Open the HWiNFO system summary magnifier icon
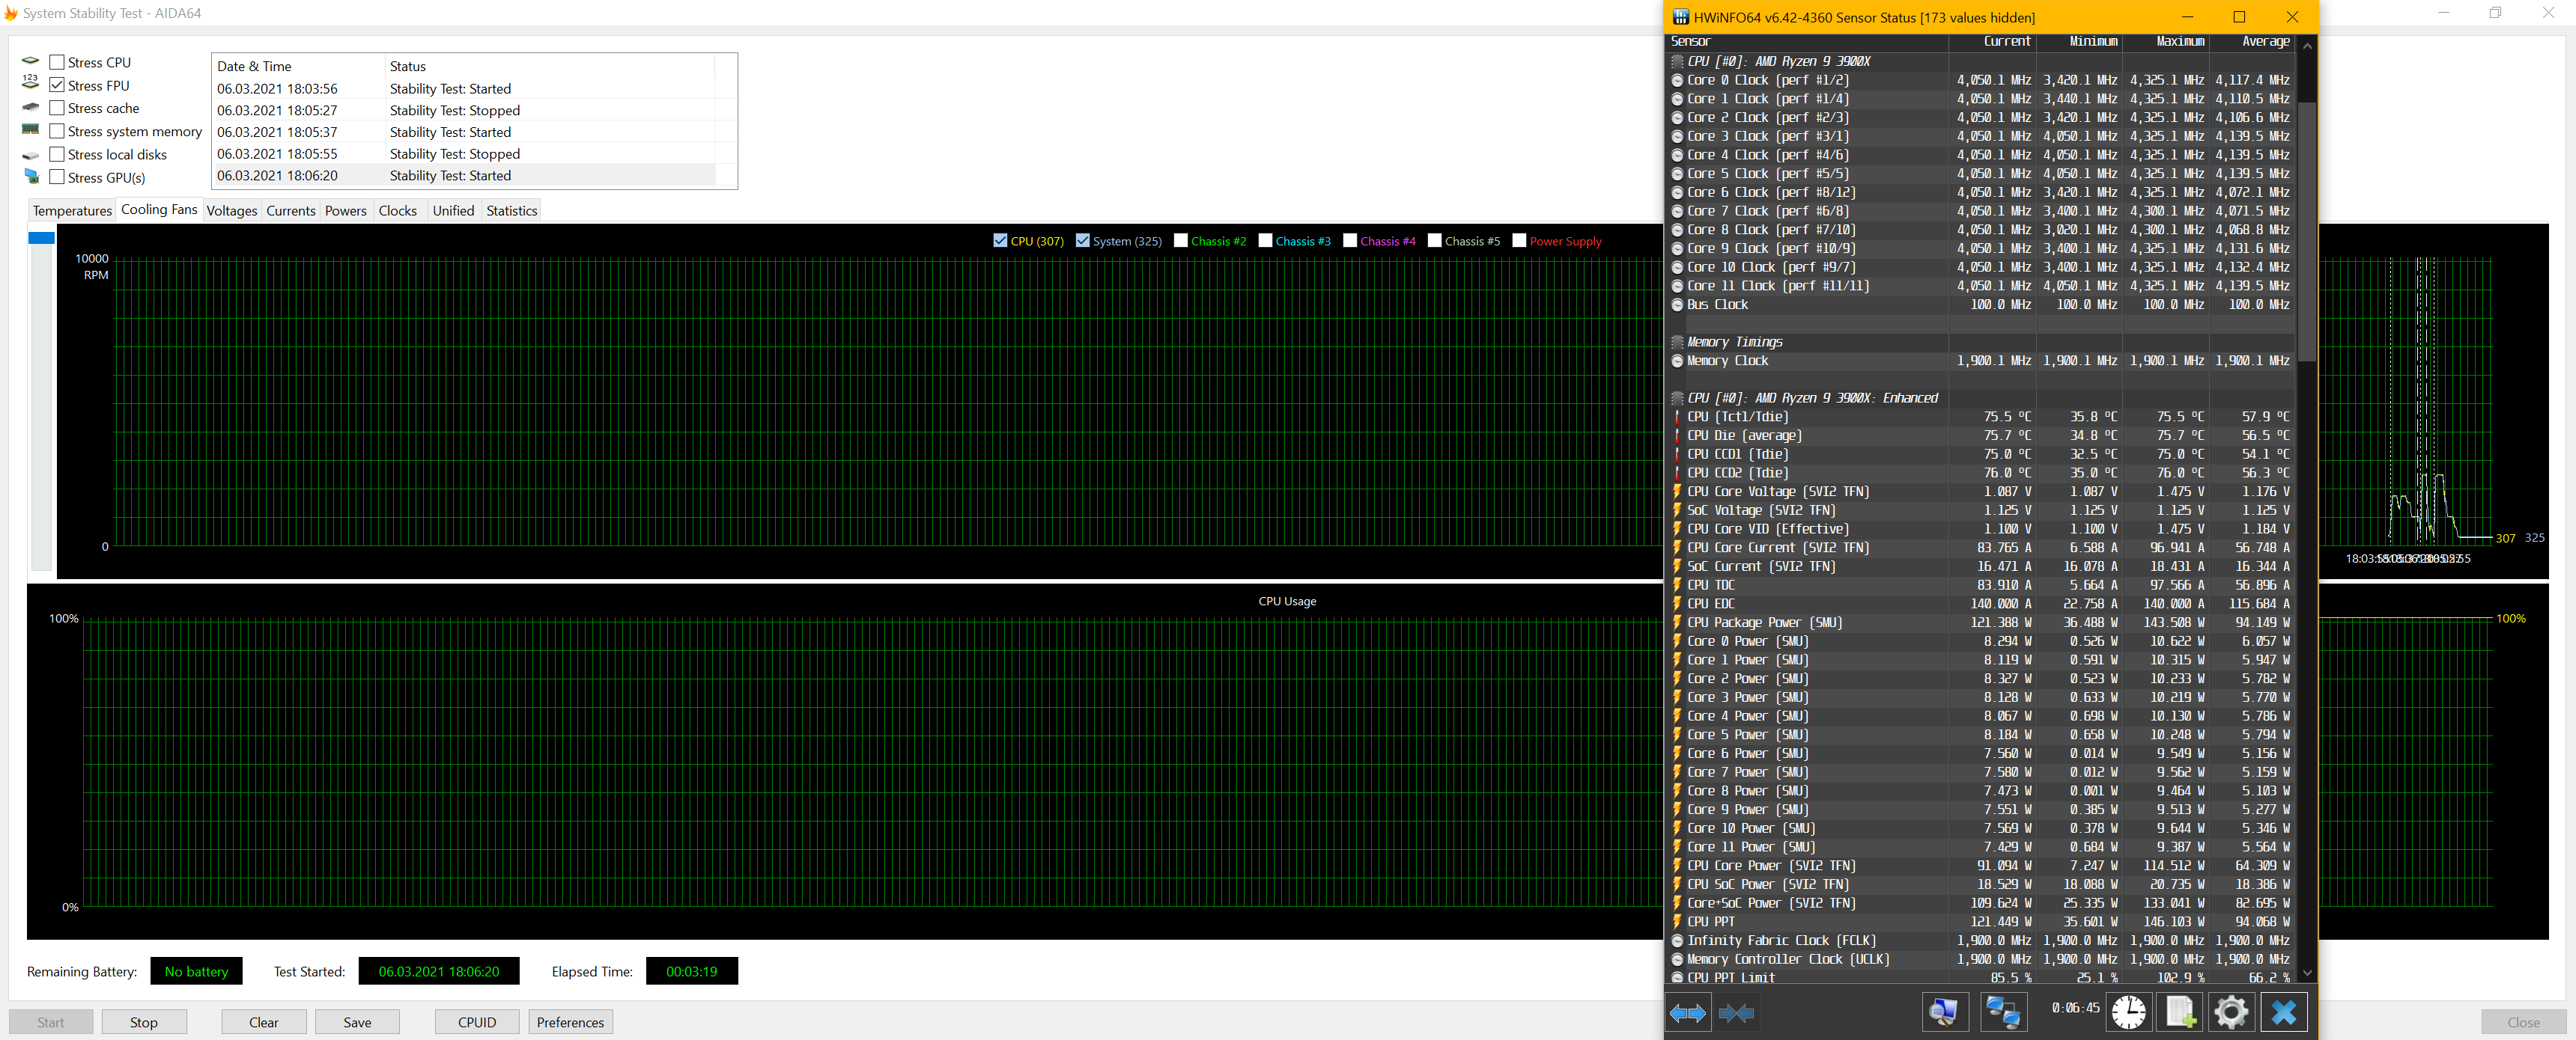The width and height of the screenshot is (2576, 1040). pyautogui.click(x=1944, y=1012)
